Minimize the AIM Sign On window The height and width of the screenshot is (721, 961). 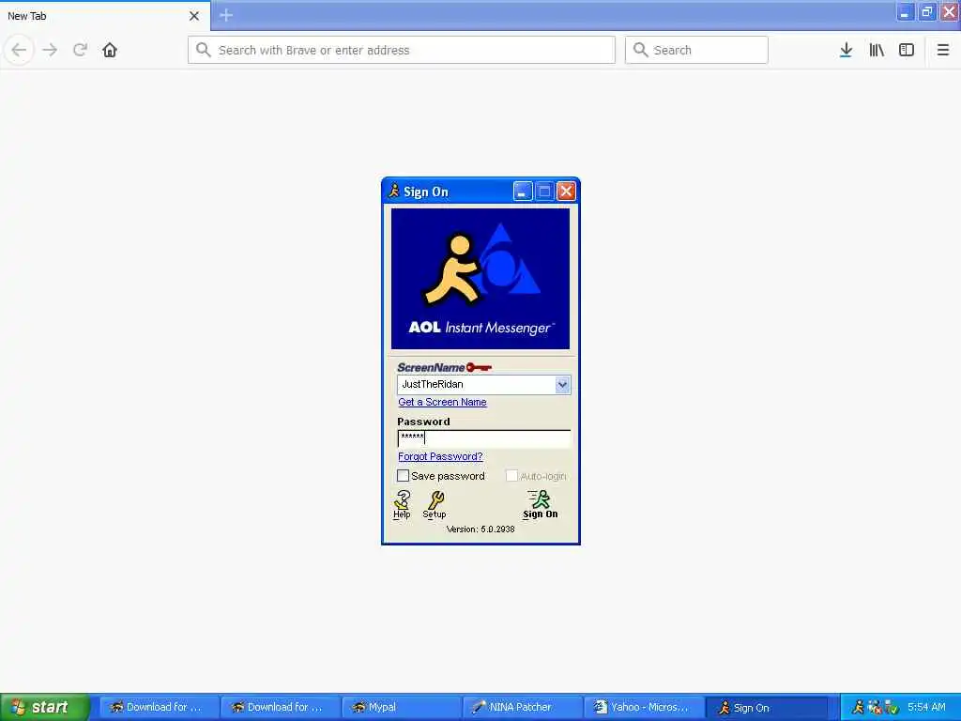click(x=523, y=192)
